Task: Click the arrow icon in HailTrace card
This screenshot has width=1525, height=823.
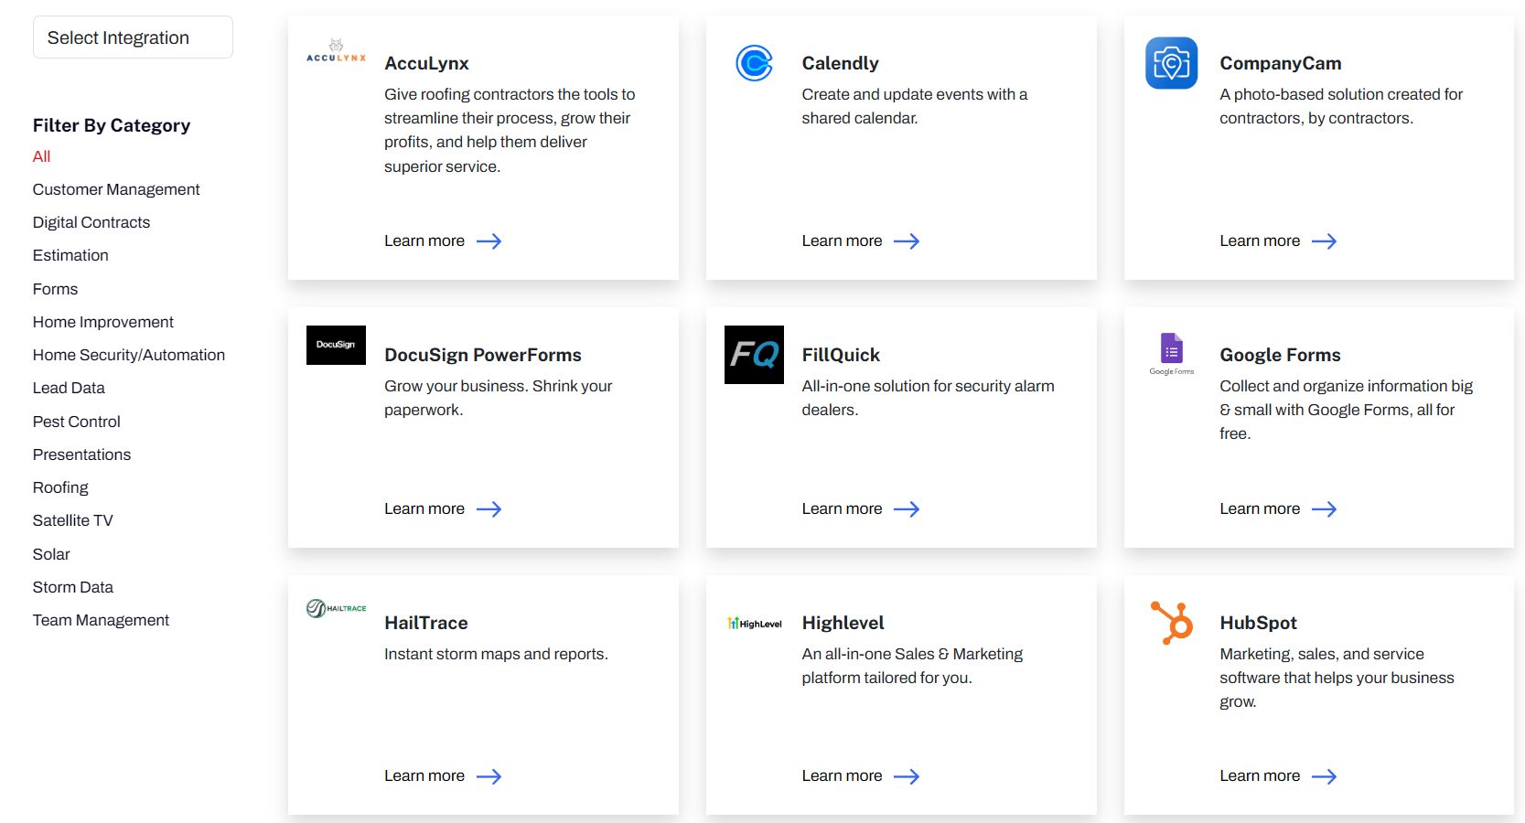Action: point(489,776)
